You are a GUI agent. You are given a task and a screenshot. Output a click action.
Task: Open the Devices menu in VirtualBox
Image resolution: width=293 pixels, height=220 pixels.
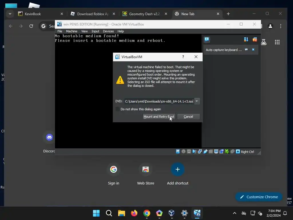point(108,31)
